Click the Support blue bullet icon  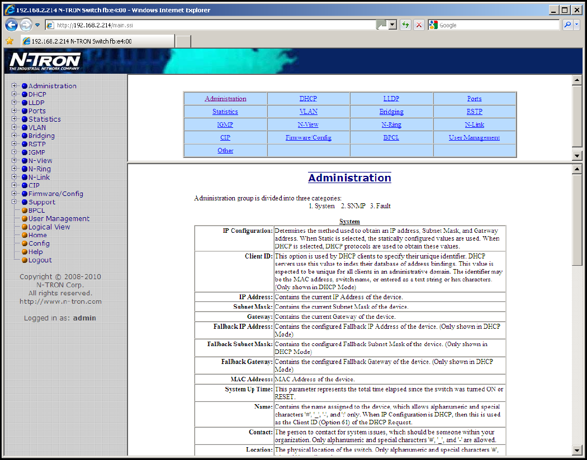point(25,202)
